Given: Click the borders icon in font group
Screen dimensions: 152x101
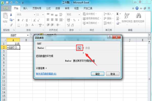Looking at the screenshot, I should coord(19,25).
